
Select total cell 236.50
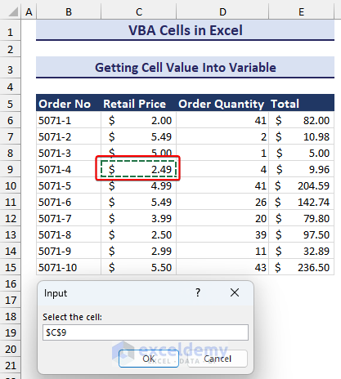[302, 267]
